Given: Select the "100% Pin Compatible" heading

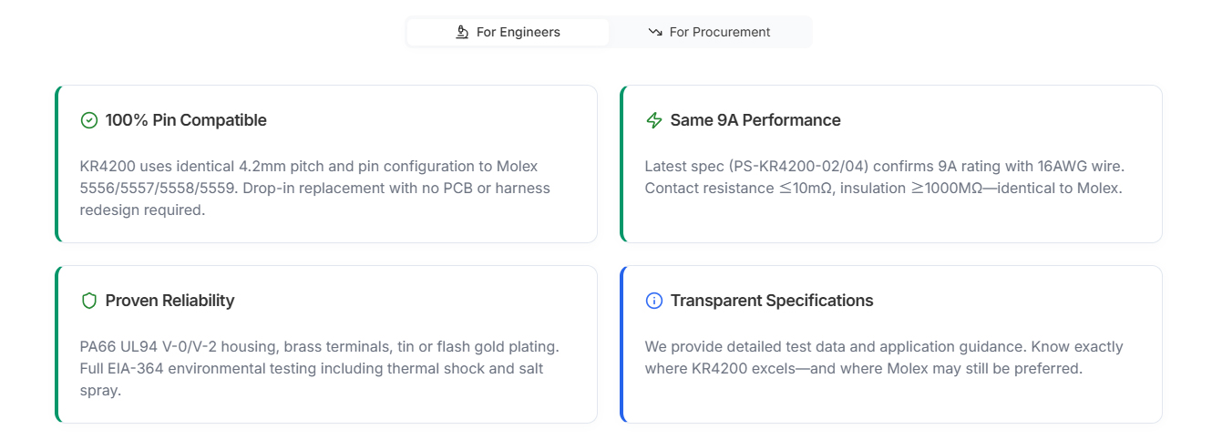Looking at the screenshot, I should 186,120.
